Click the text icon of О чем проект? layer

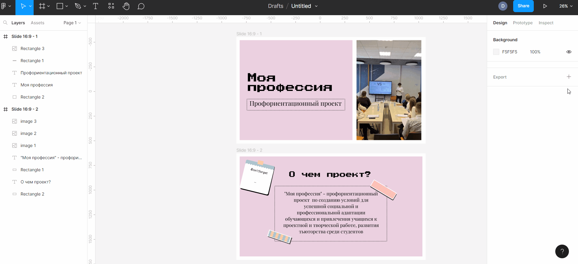[14, 182]
